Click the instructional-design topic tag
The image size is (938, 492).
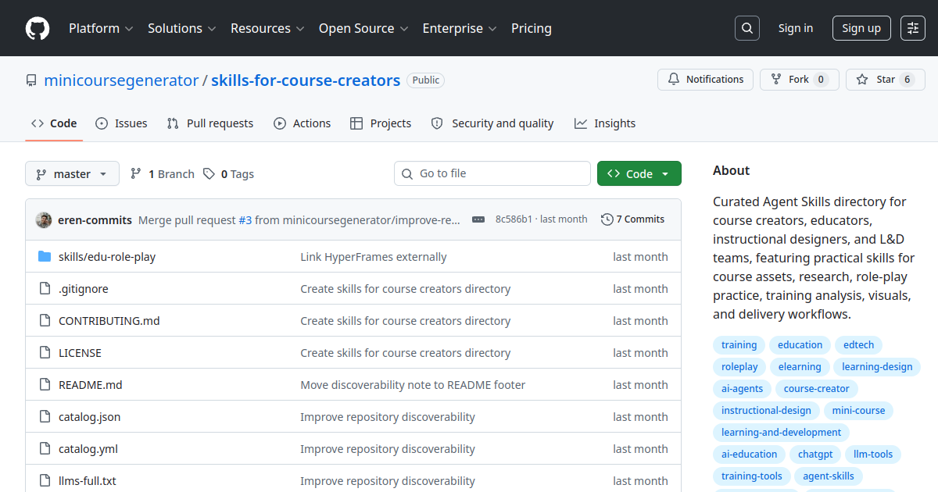[x=766, y=411]
